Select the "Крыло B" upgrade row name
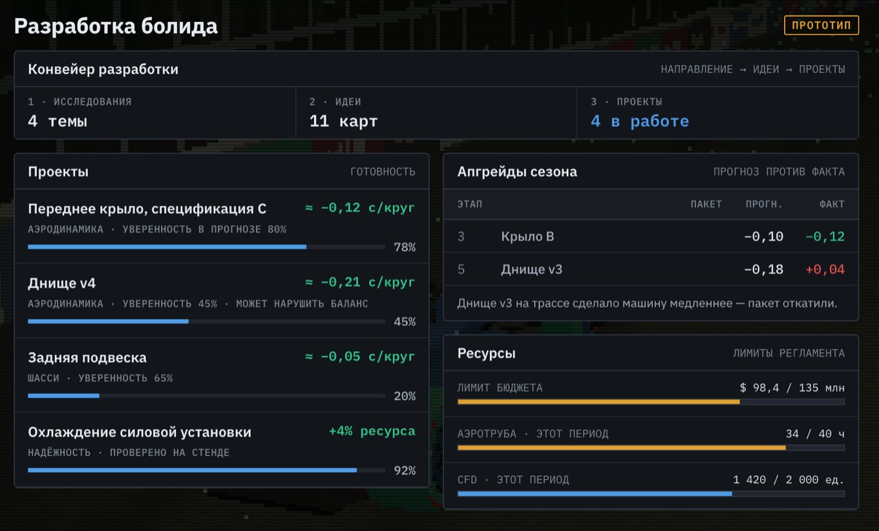 coord(527,236)
